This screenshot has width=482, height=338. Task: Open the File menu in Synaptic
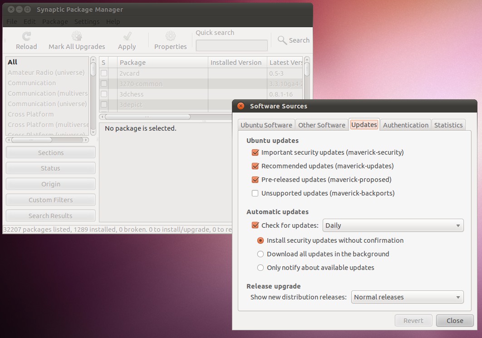click(x=12, y=22)
